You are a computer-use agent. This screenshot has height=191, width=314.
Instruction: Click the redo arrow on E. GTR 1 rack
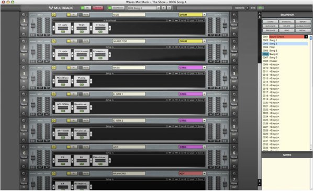tap(176, 100)
